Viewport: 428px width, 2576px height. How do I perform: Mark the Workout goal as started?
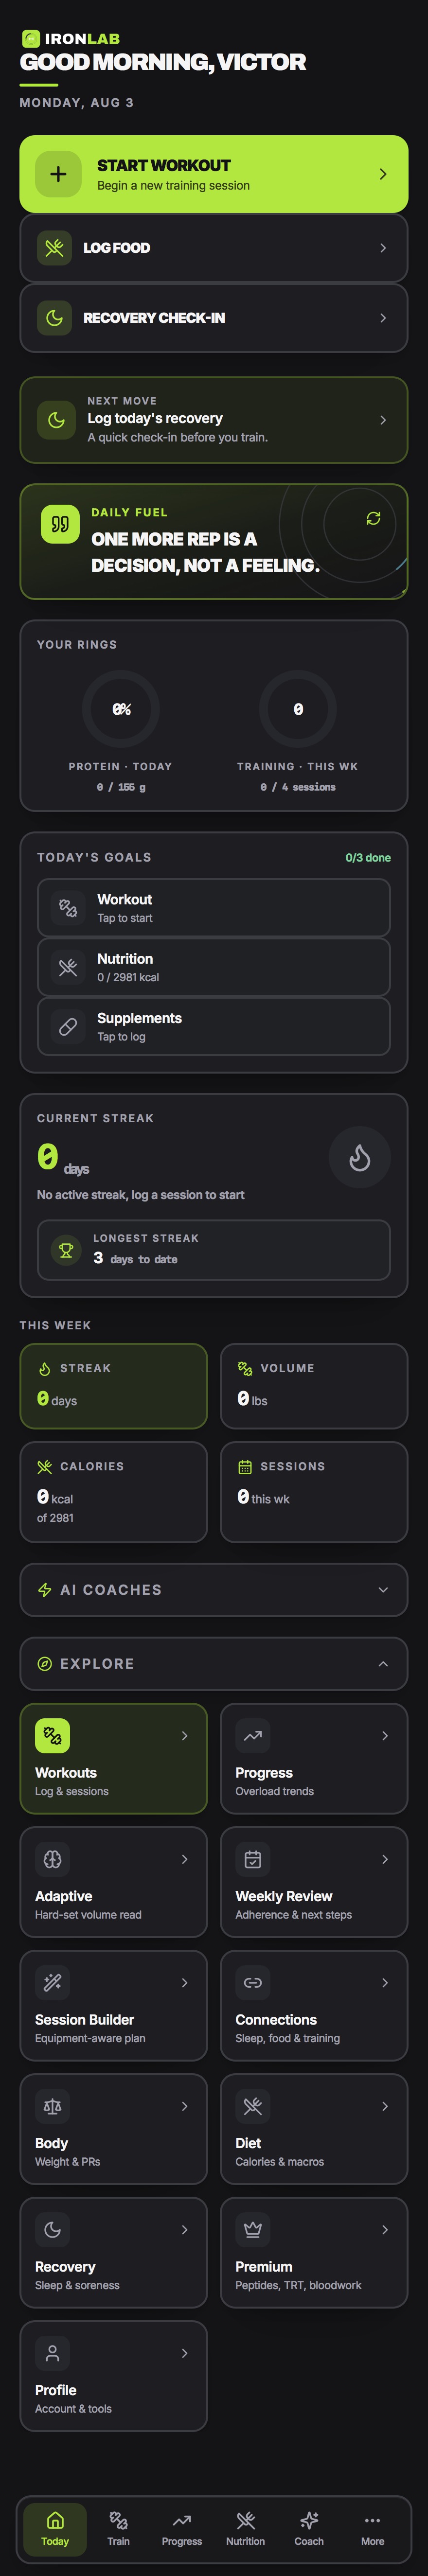coord(214,908)
